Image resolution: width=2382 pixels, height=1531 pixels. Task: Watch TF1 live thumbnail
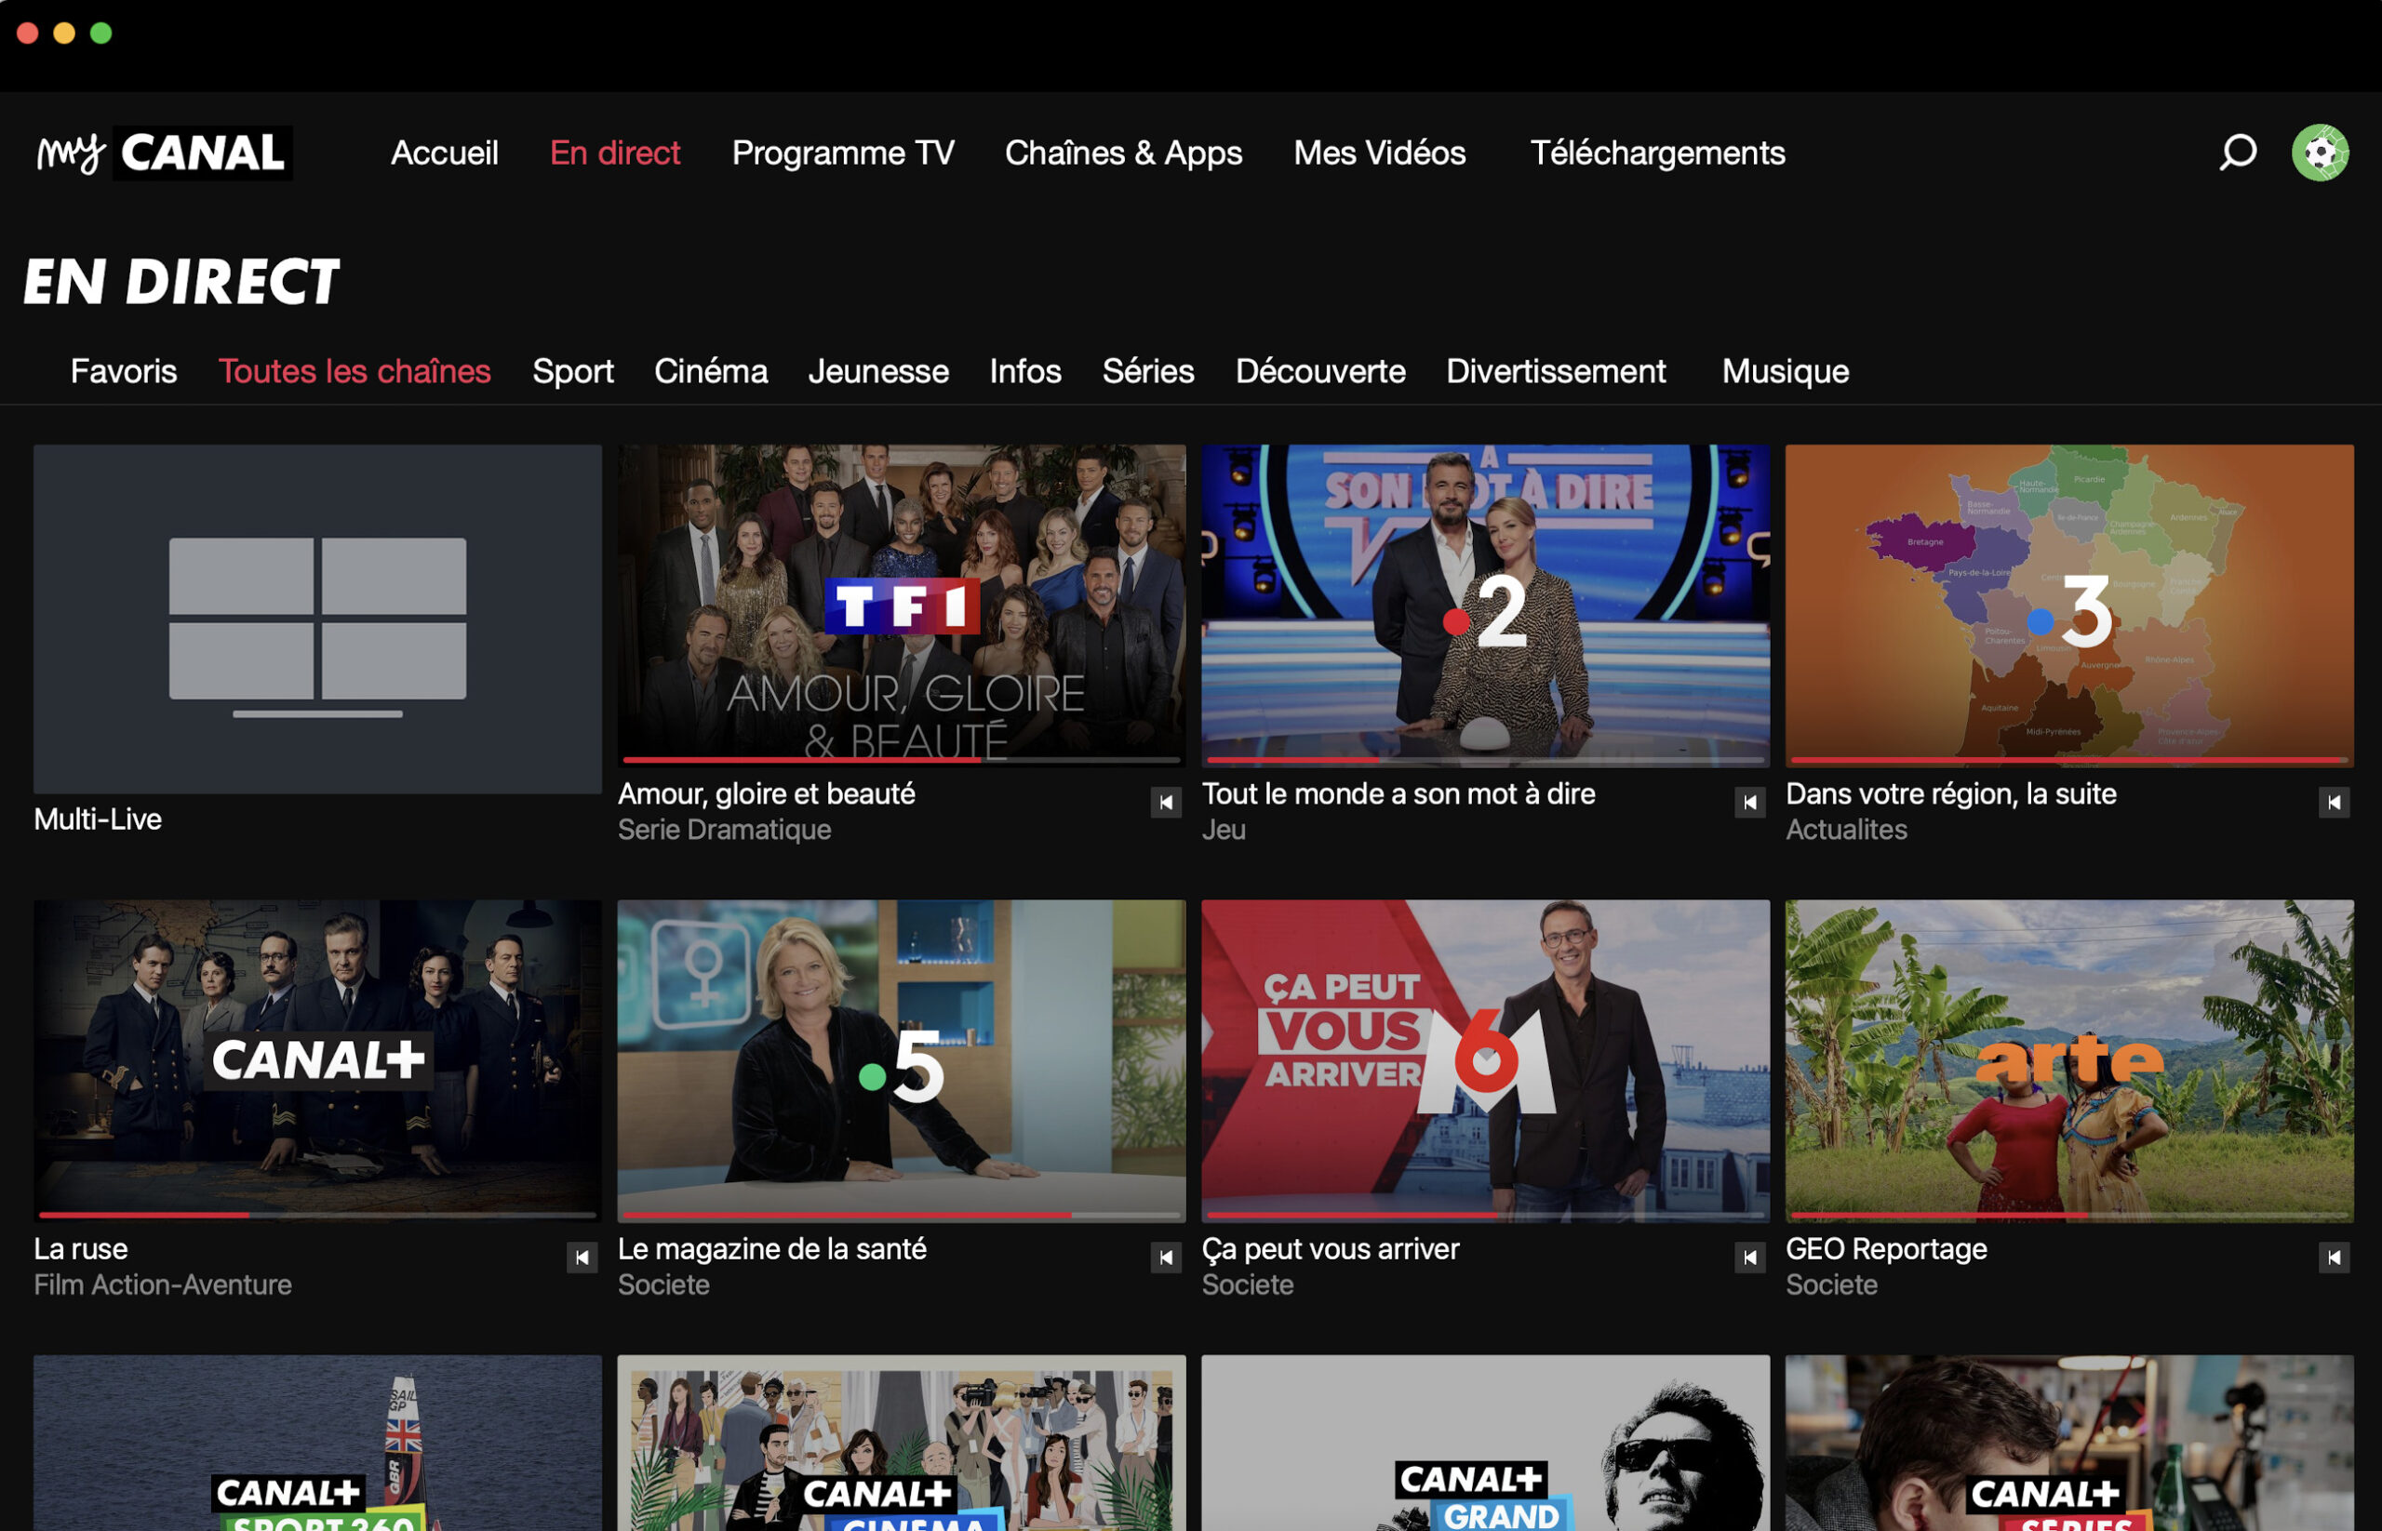click(901, 606)
